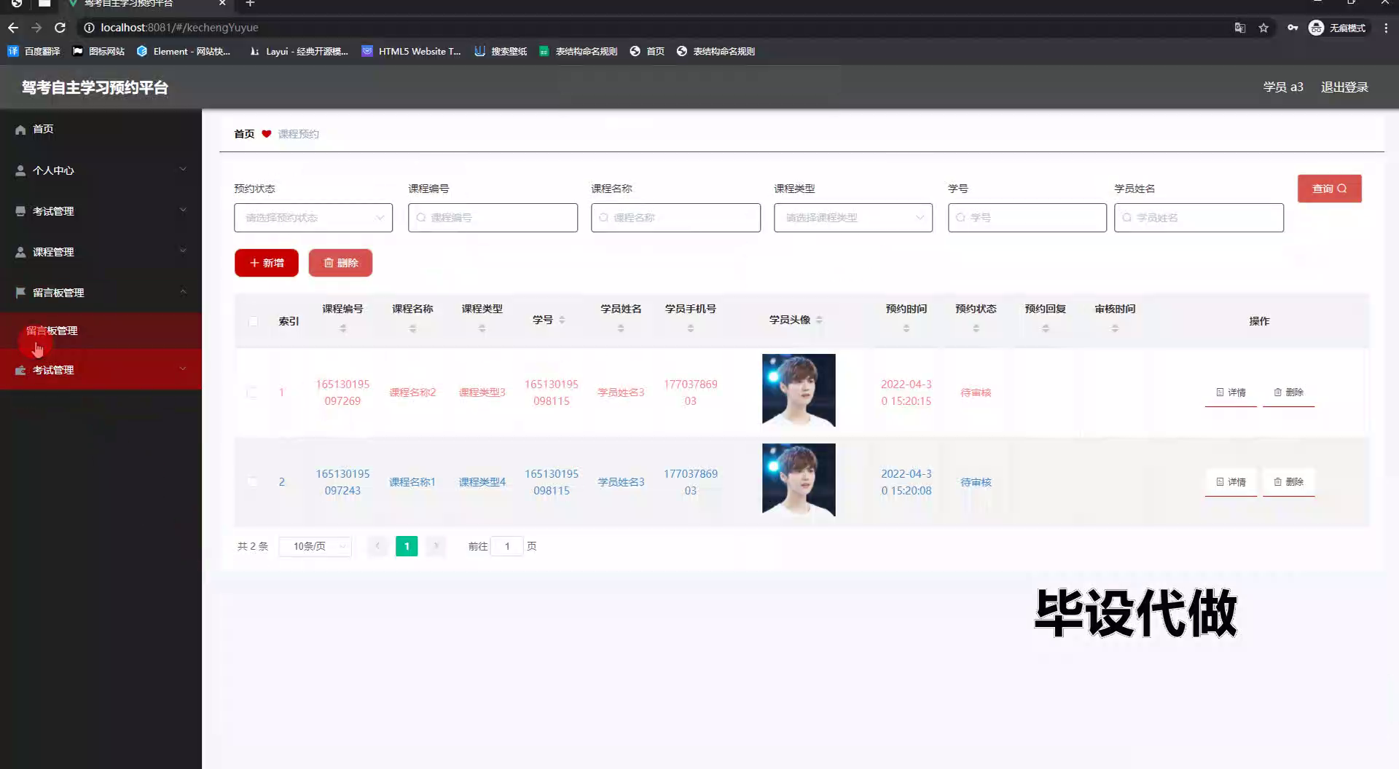The image size is (1399, 769).
Task: Select 留言板管理 submenu item
Action: [101, 331]
